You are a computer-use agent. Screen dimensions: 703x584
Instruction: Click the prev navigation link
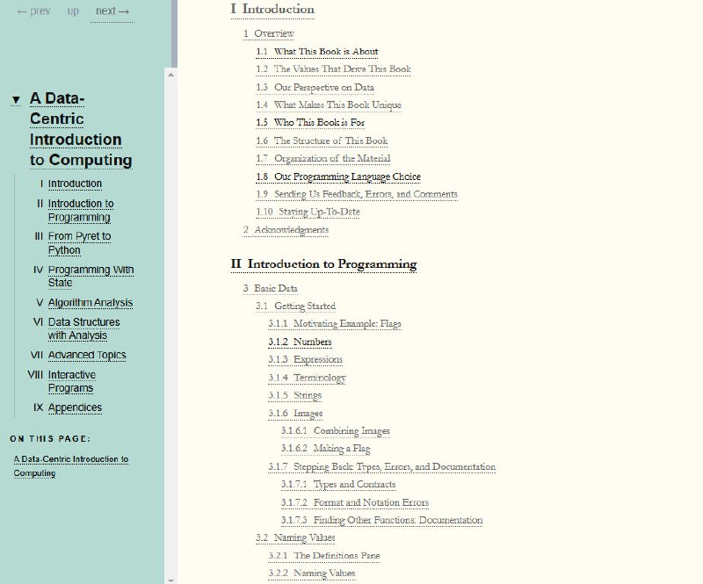click(33, 11)
